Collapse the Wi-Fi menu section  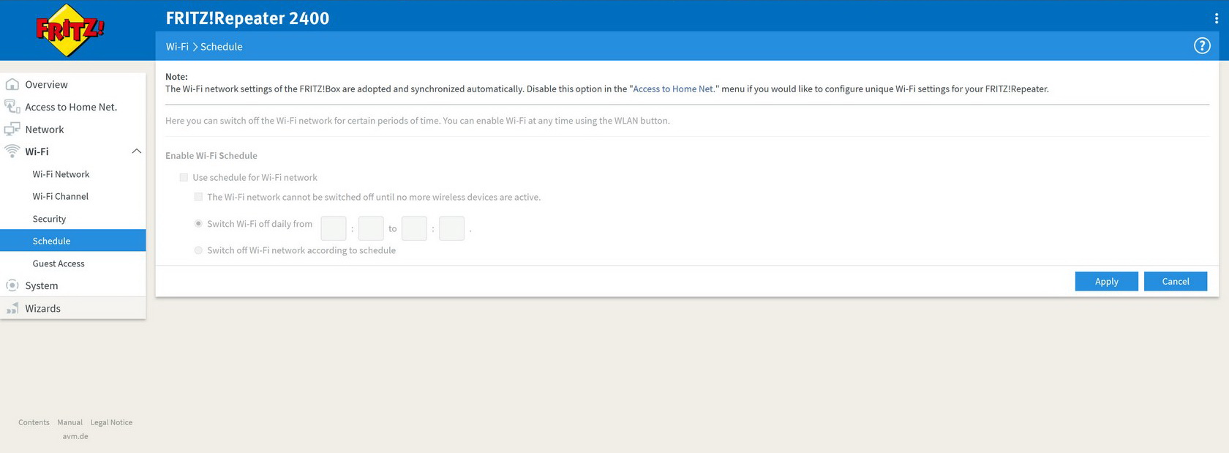coord(136,151)
